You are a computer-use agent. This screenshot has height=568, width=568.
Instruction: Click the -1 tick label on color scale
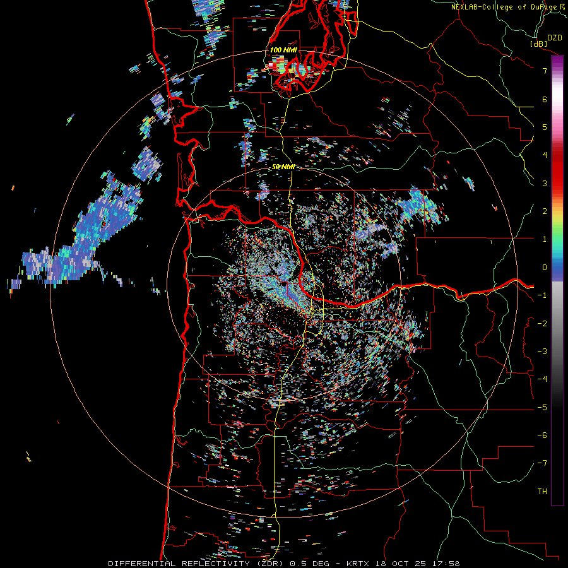click(542, 295)
